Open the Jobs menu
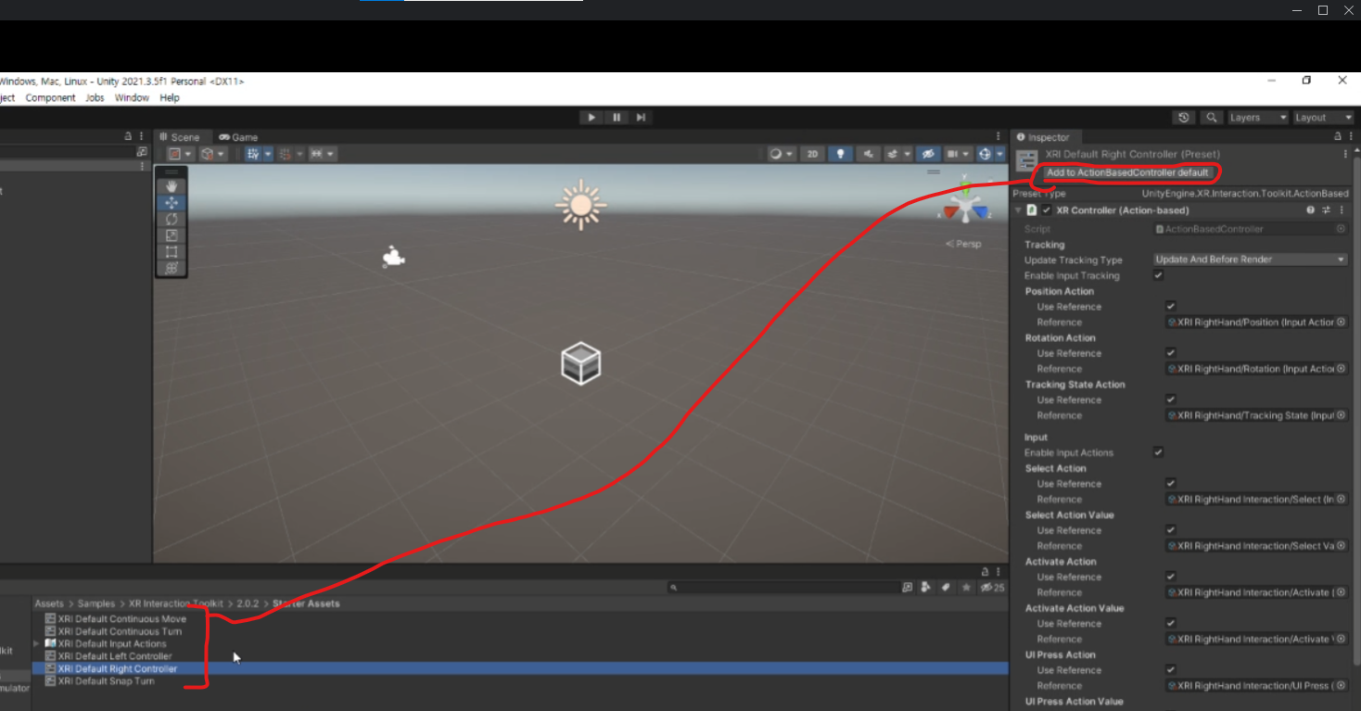Screen dimensions: 1361x711 coord(95,97)
